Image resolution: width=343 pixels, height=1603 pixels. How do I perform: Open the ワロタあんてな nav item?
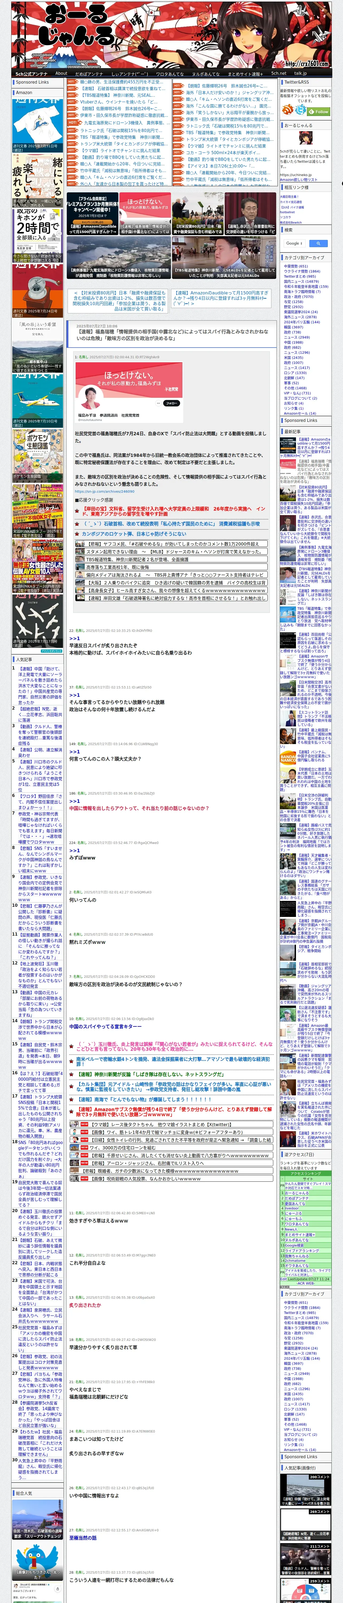[x=170, y=73]
